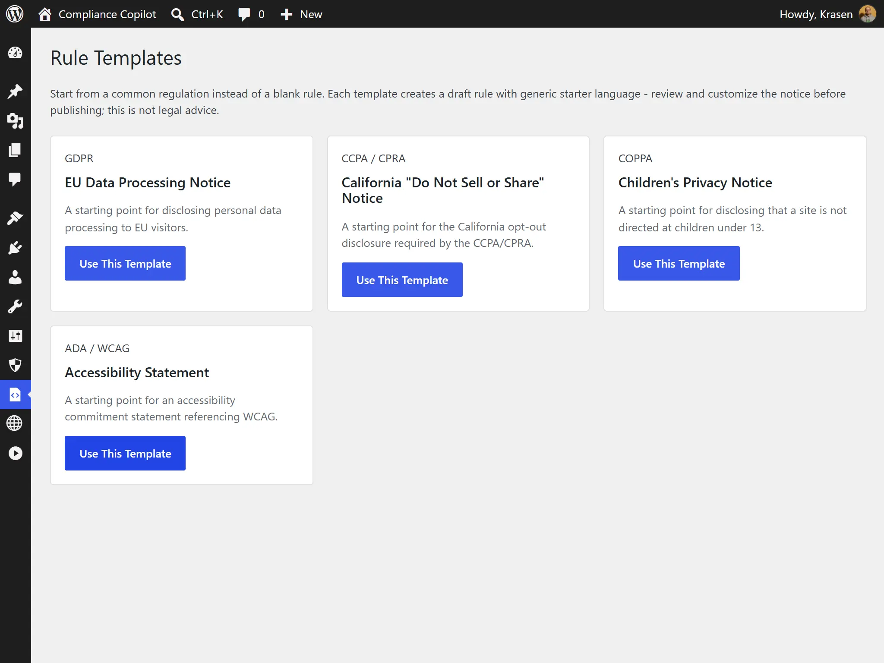Click the home icon in admin bar
The height and width of the screenshot is (663, 884).
(x=45, y=14)
